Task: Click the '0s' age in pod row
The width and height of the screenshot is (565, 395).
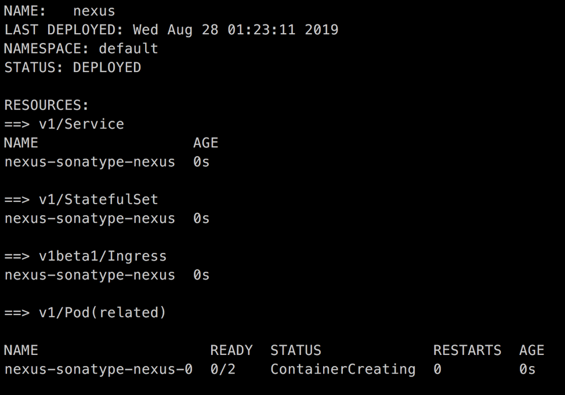Action: [527, 369]
